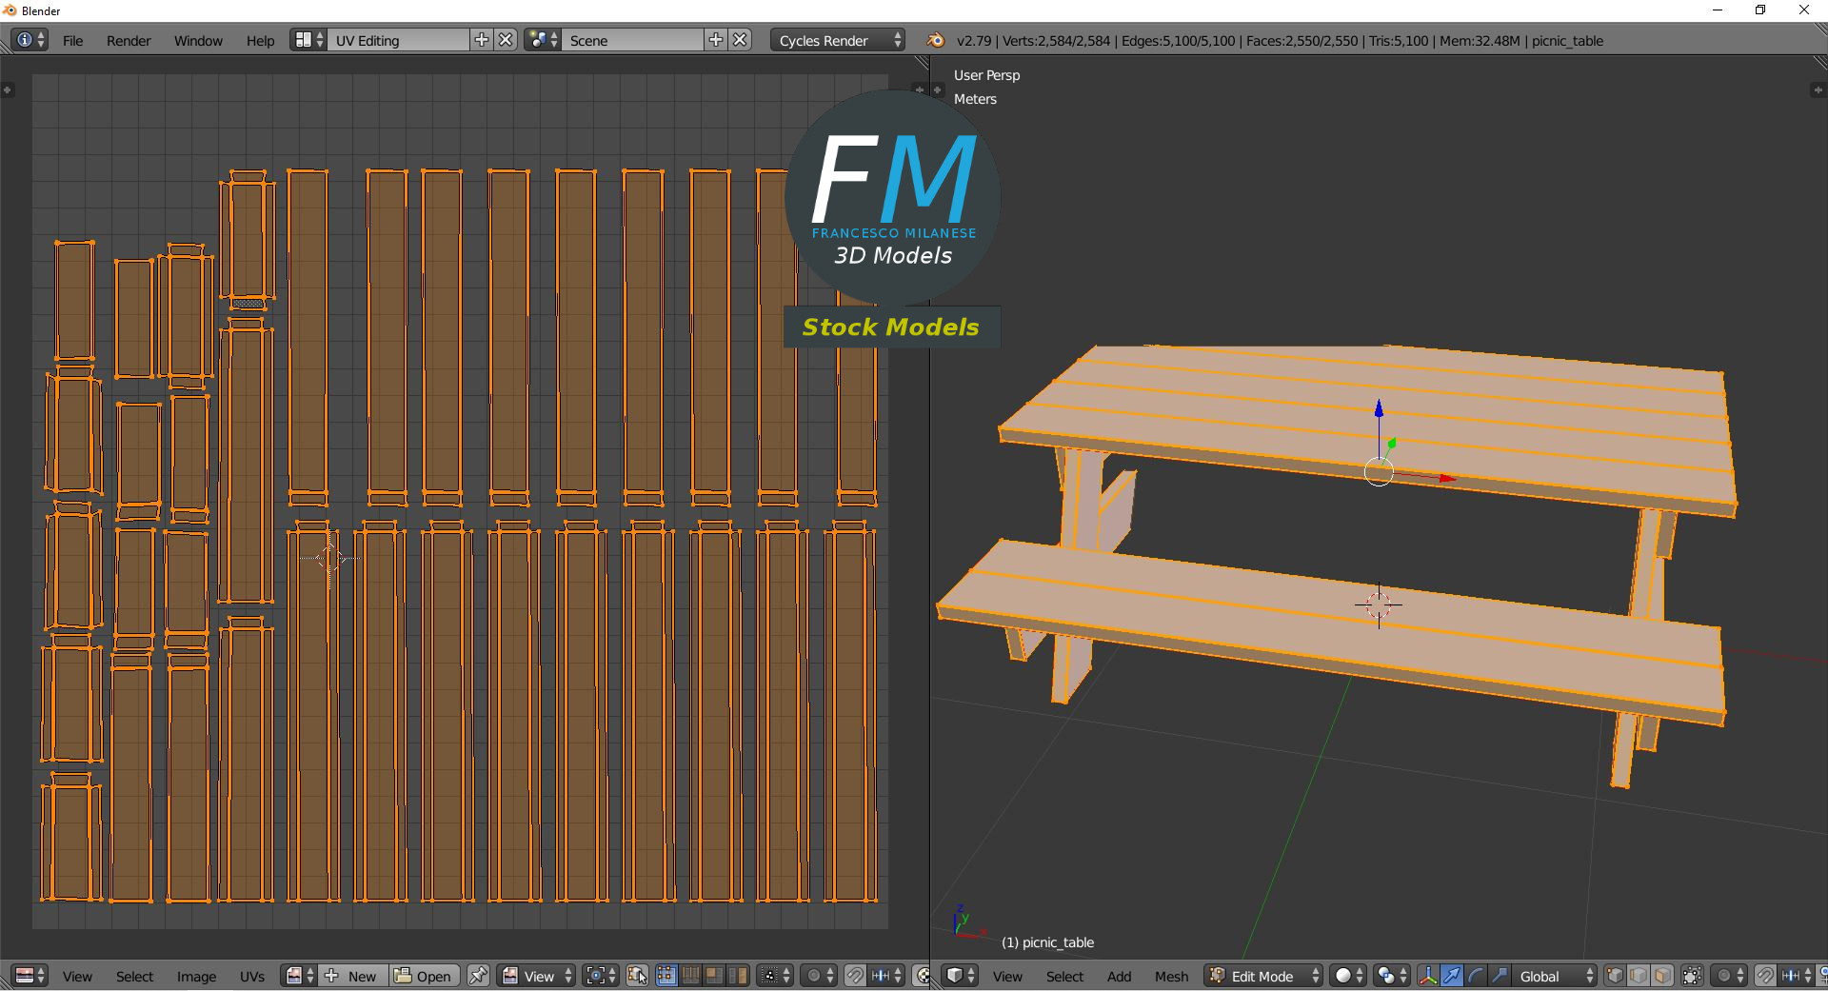This screenshot has height=991, width=1828.
Task: Click the blue Z-axis manipulator arrow
Action: (1379, 409)
